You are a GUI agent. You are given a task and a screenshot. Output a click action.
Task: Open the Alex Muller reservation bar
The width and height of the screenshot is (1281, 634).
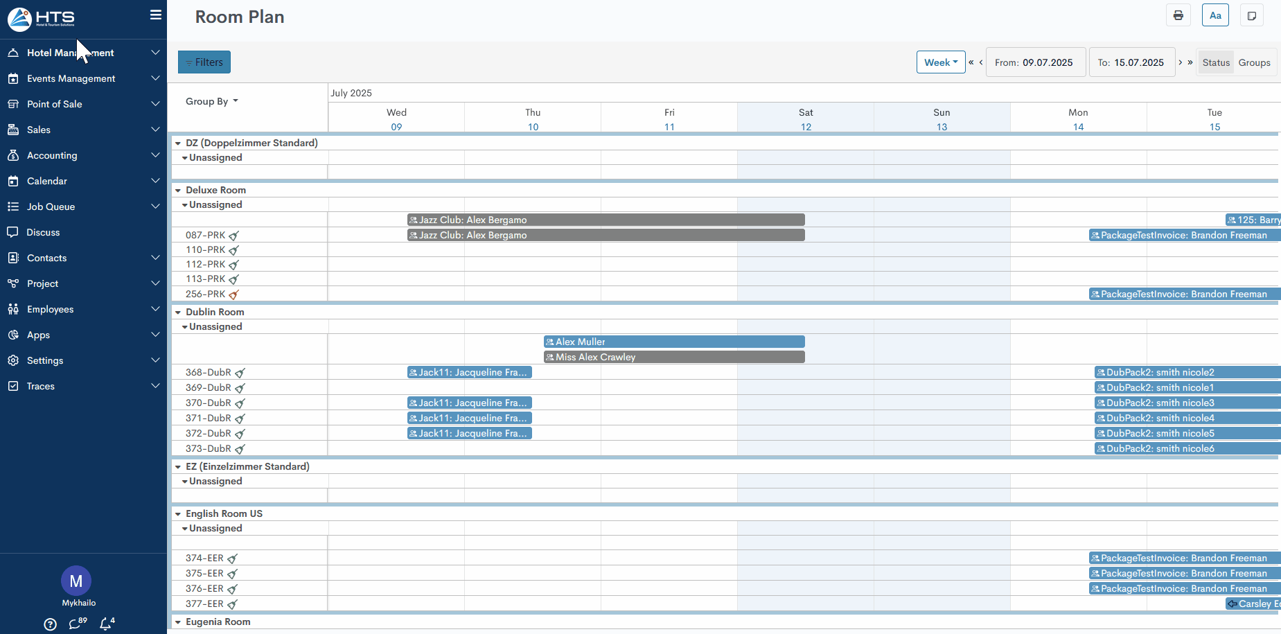[x=673, y=342]
